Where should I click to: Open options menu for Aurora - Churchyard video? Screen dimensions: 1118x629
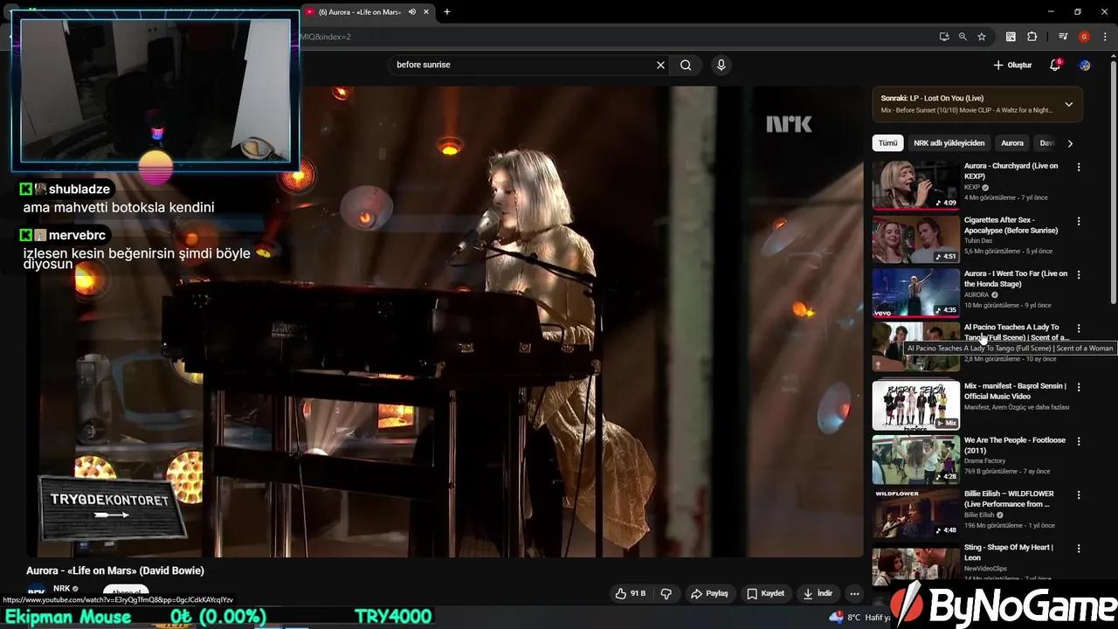pyautogui.click(x=1079, y=167)
